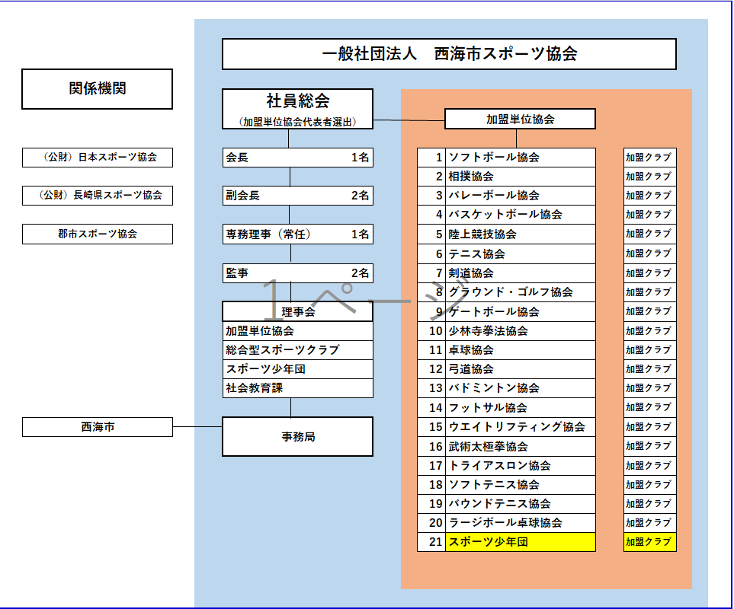This screenshot has width=734, height=609.
Task: Click the 監事 2名 row
Action: [x=298, y=273]
